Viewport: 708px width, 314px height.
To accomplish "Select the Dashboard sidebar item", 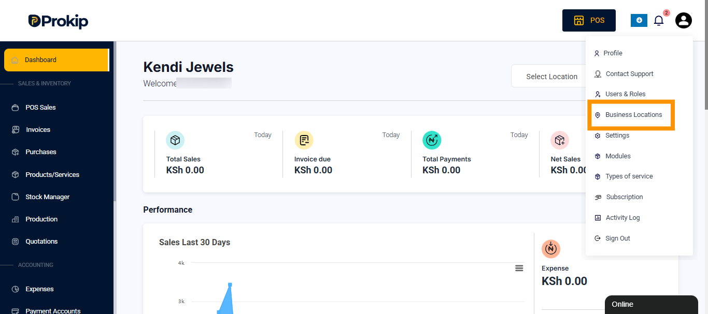I will [x=56, y=60].
